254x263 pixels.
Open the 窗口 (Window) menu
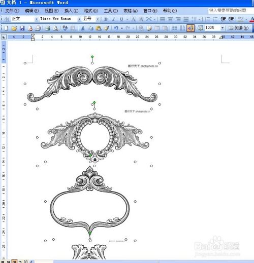[150, 11]
